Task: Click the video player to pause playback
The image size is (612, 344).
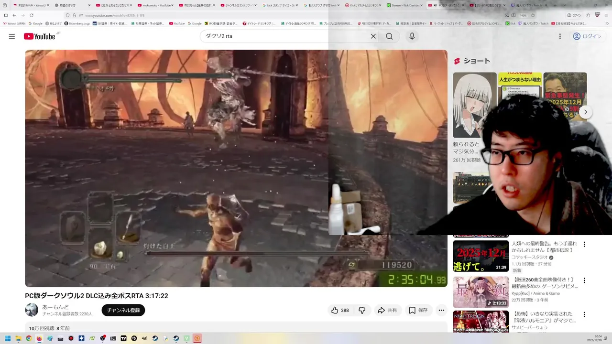Action: click(x=236, y=168)
